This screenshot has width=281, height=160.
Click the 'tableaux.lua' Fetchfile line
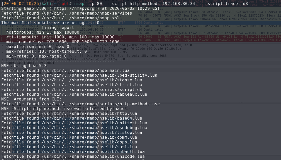click(x=74, y=94)
